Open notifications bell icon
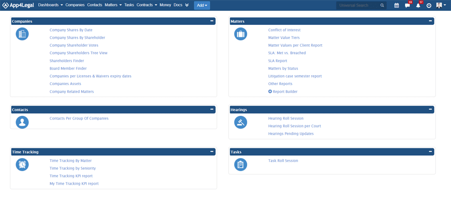Image resolution: width=451 pixels, height=203 pixels. pyautogui.click(x=418, y=5)
